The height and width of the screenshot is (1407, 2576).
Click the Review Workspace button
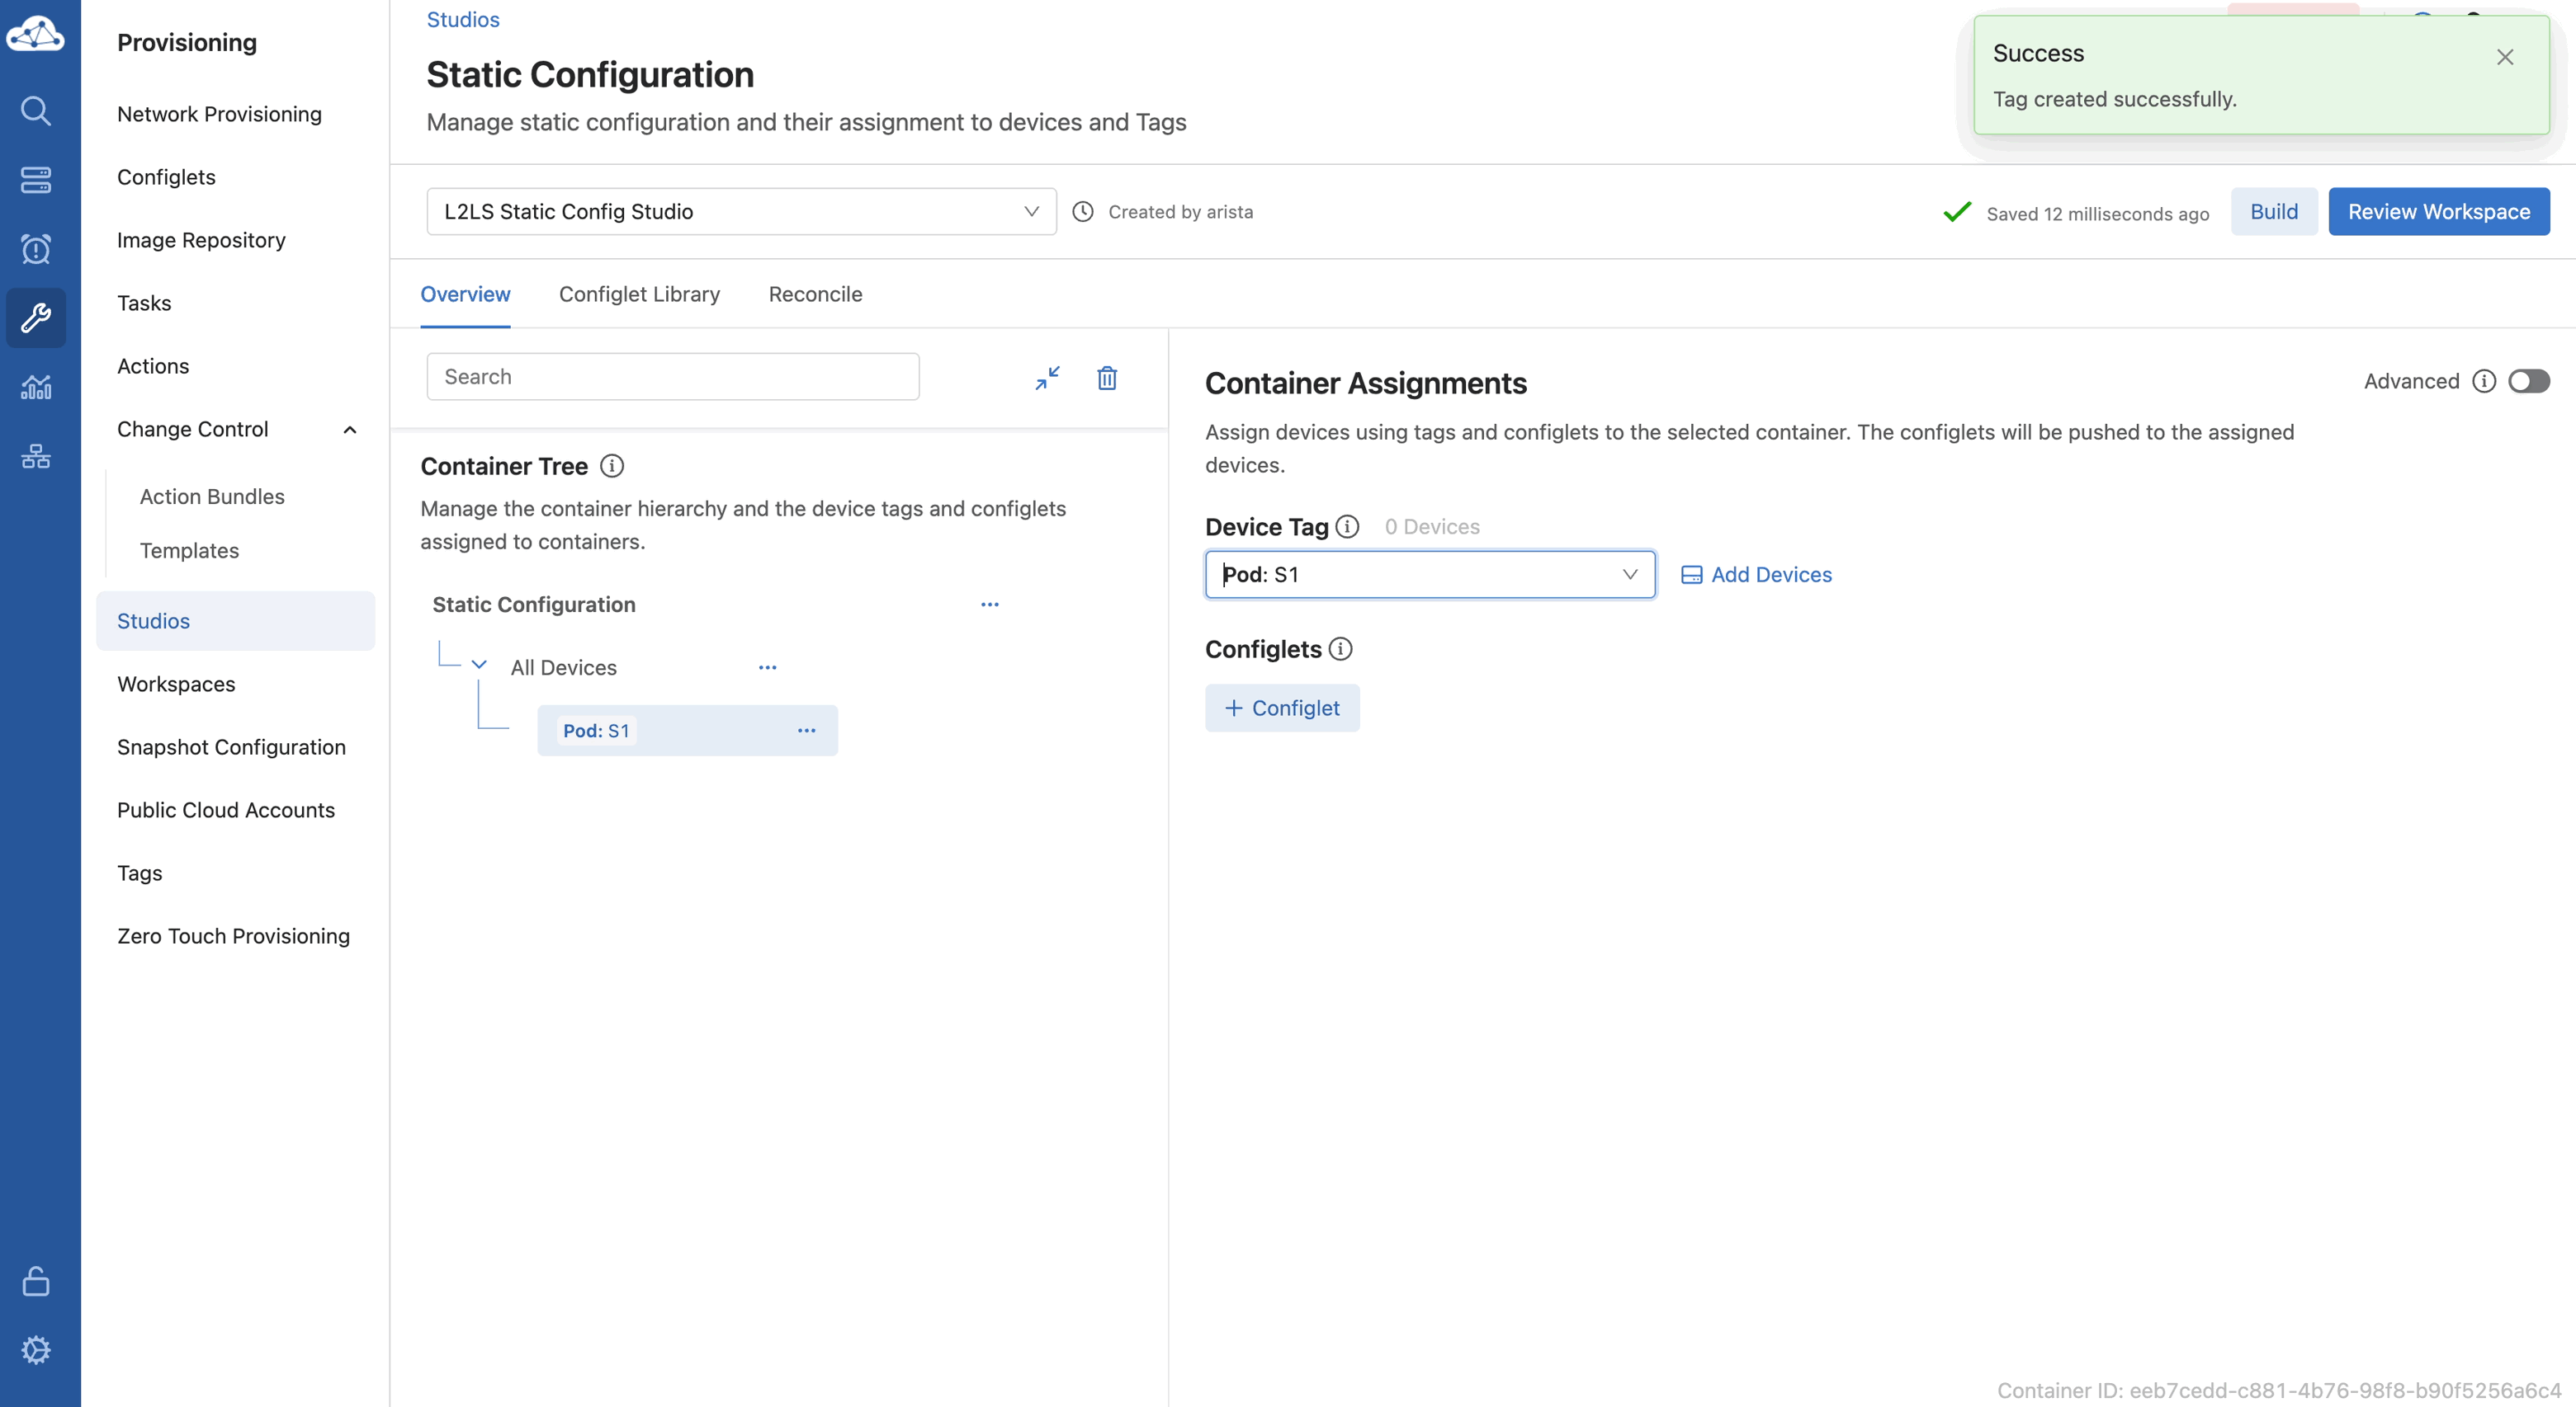2438,212
